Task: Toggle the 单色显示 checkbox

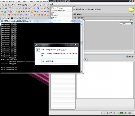Action: pyautogui.click(x=127, y=56)
